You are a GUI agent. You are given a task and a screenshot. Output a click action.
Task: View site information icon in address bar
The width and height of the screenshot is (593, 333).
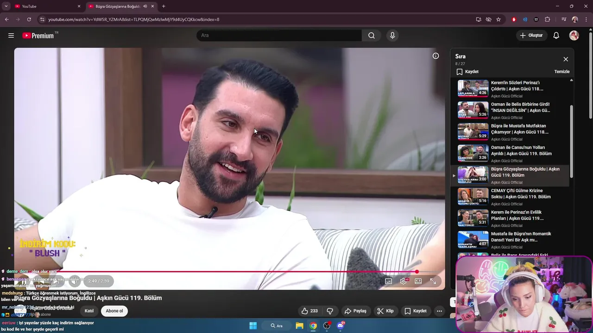(42, 19)
